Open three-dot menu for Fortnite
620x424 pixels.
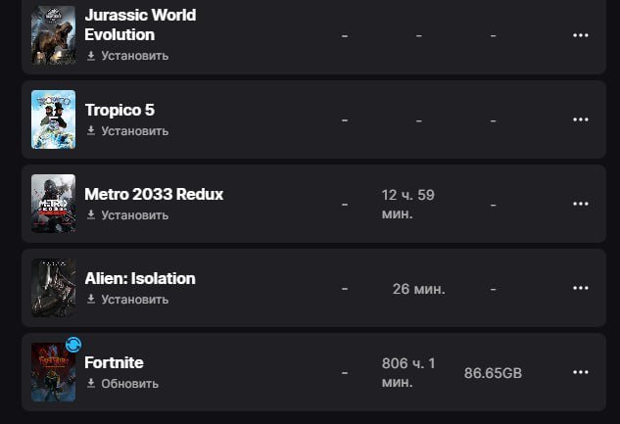tap(580, 373)
